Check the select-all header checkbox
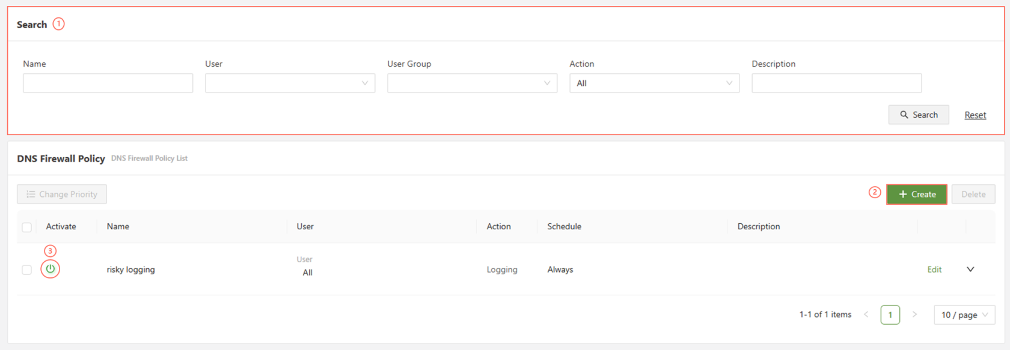Image resolution: width=1010 pixels, height=350 pixels. click(26, 227)
